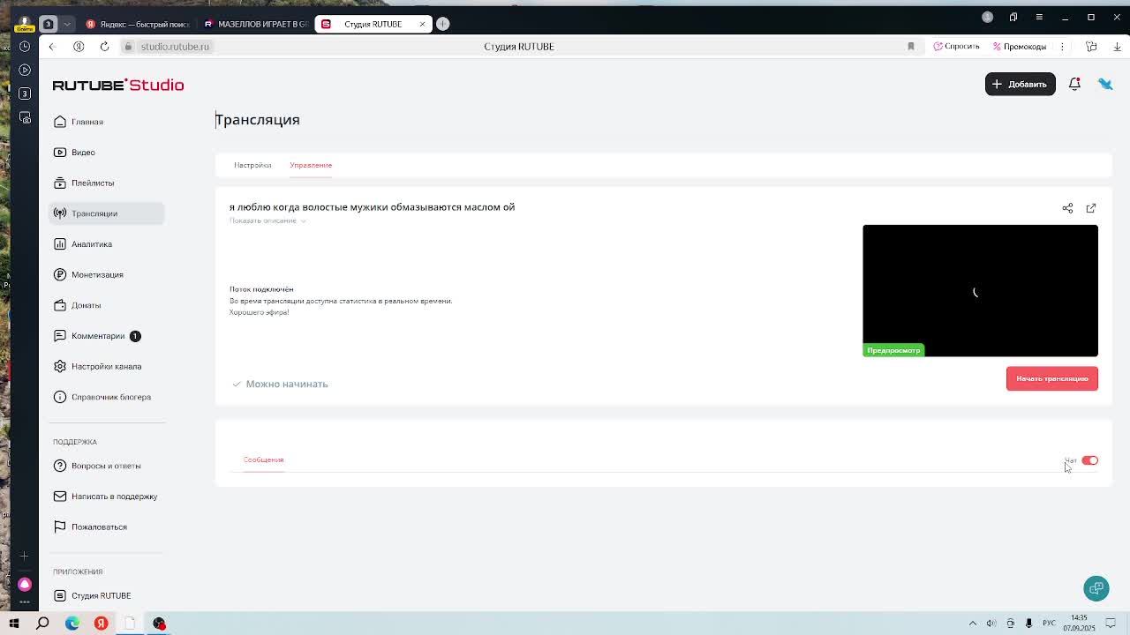
Task: Open Yandex home button in toolbar
Action: pos(79,46)
